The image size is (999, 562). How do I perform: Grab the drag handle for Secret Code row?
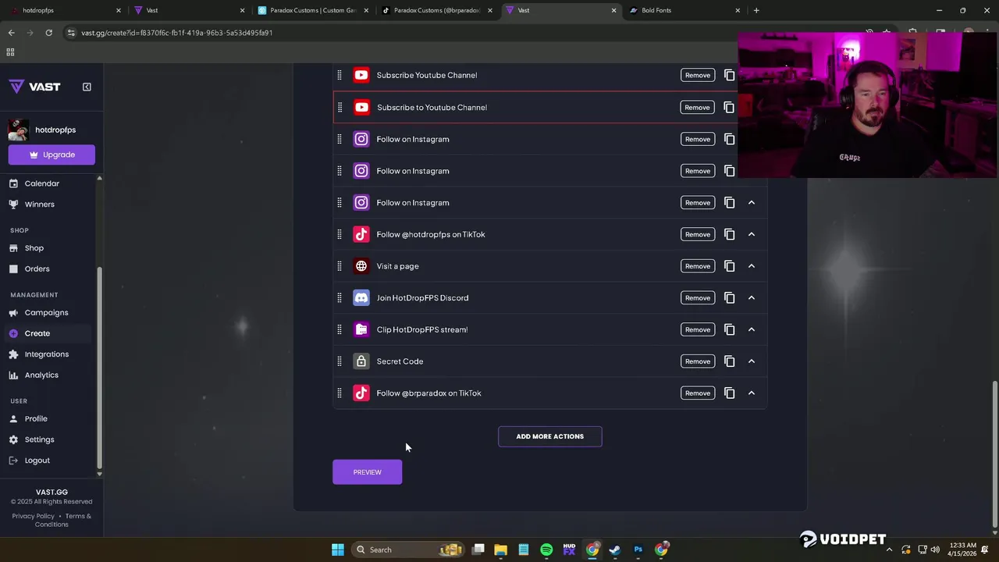tap(340, 361)
